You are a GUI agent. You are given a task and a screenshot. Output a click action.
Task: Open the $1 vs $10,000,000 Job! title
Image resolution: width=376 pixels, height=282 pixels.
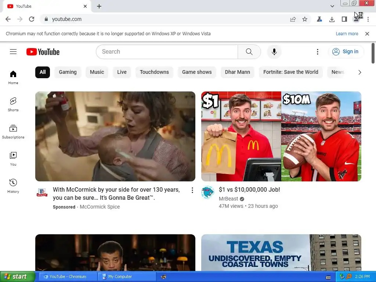pos(249,190)
